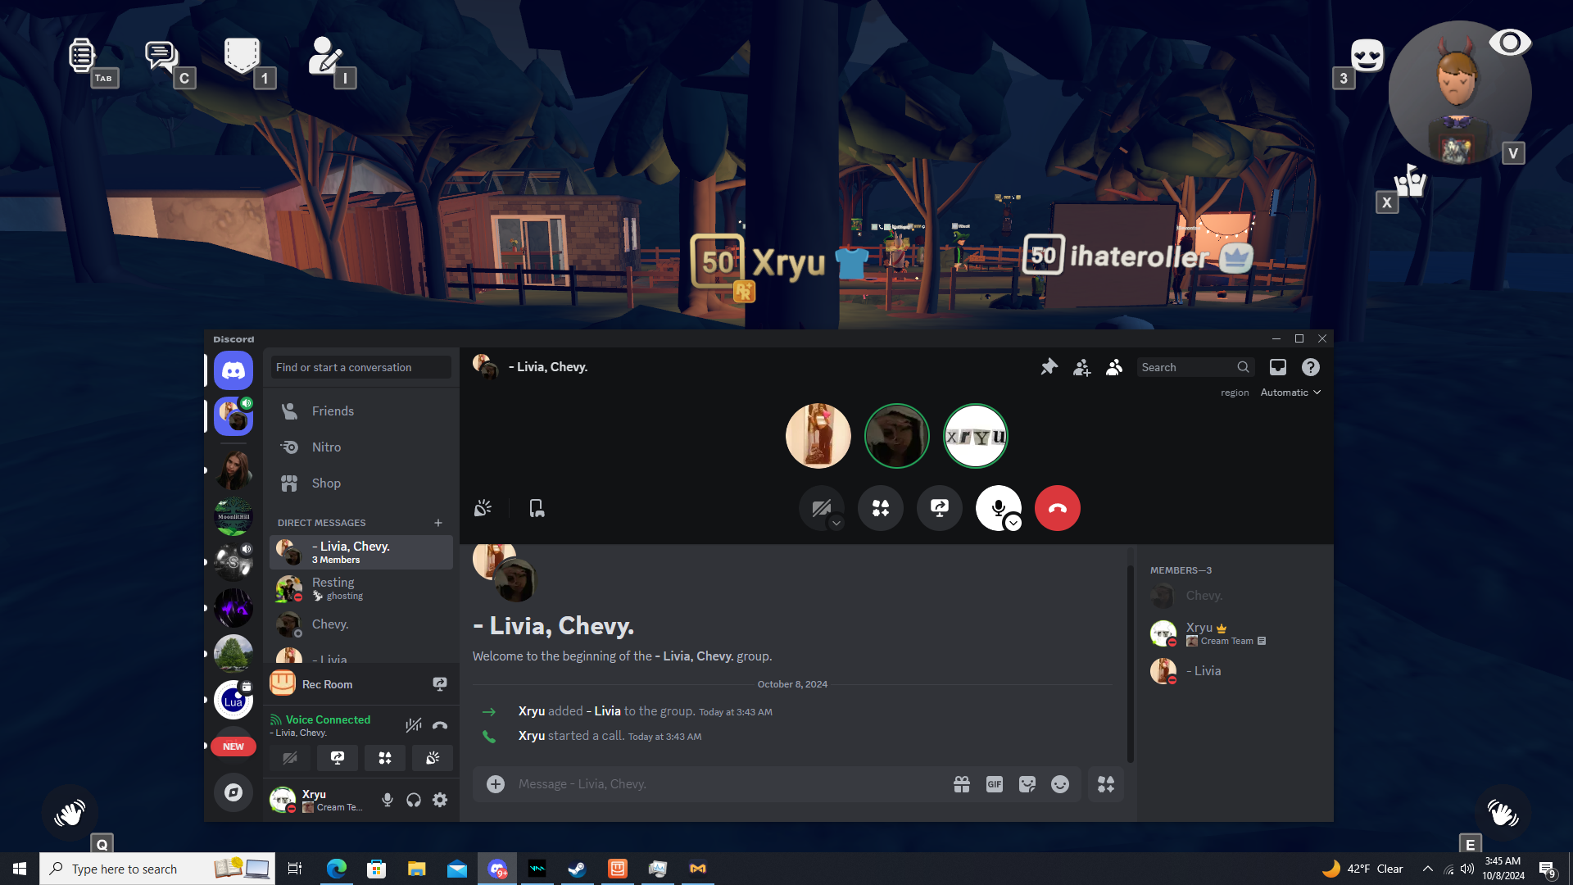Image resolution: width=1573 pixels, height=885 pixels.
Task: Start screen sharing in the call
Action: tap(940, 508)
